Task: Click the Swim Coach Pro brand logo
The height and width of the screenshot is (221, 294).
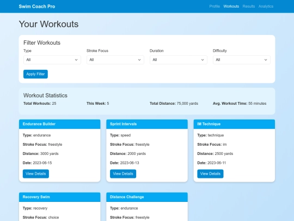Action: (x=37, y=7)
